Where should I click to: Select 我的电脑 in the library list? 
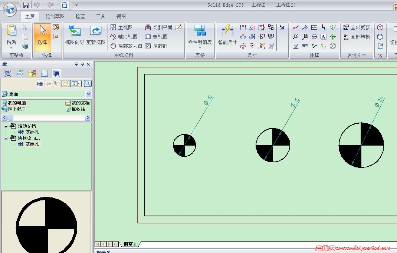pos(14,103)
